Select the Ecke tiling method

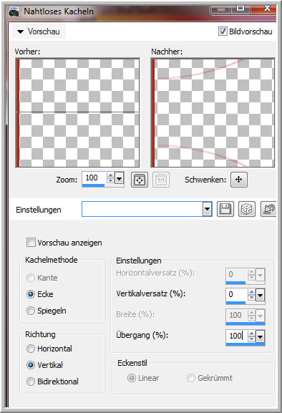pos(31,294)
